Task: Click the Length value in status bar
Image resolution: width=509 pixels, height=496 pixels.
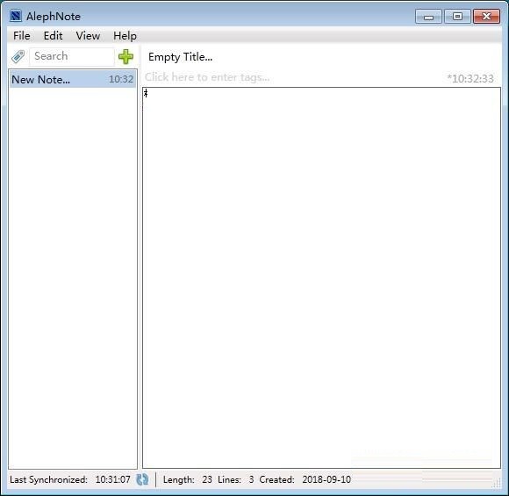Action: coord(207,479)
